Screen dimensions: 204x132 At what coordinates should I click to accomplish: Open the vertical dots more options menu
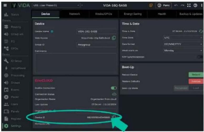202,5
